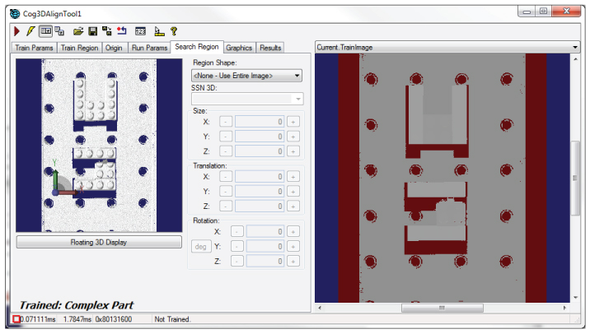
Task: Click the lightning bolt Electric mode icon
Action: click(x=31, y=31)
